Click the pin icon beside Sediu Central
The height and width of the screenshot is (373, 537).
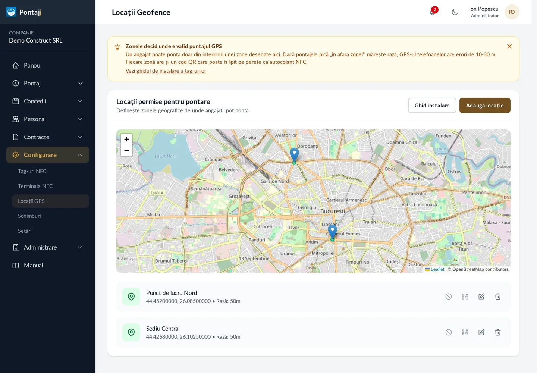(131, 332)
